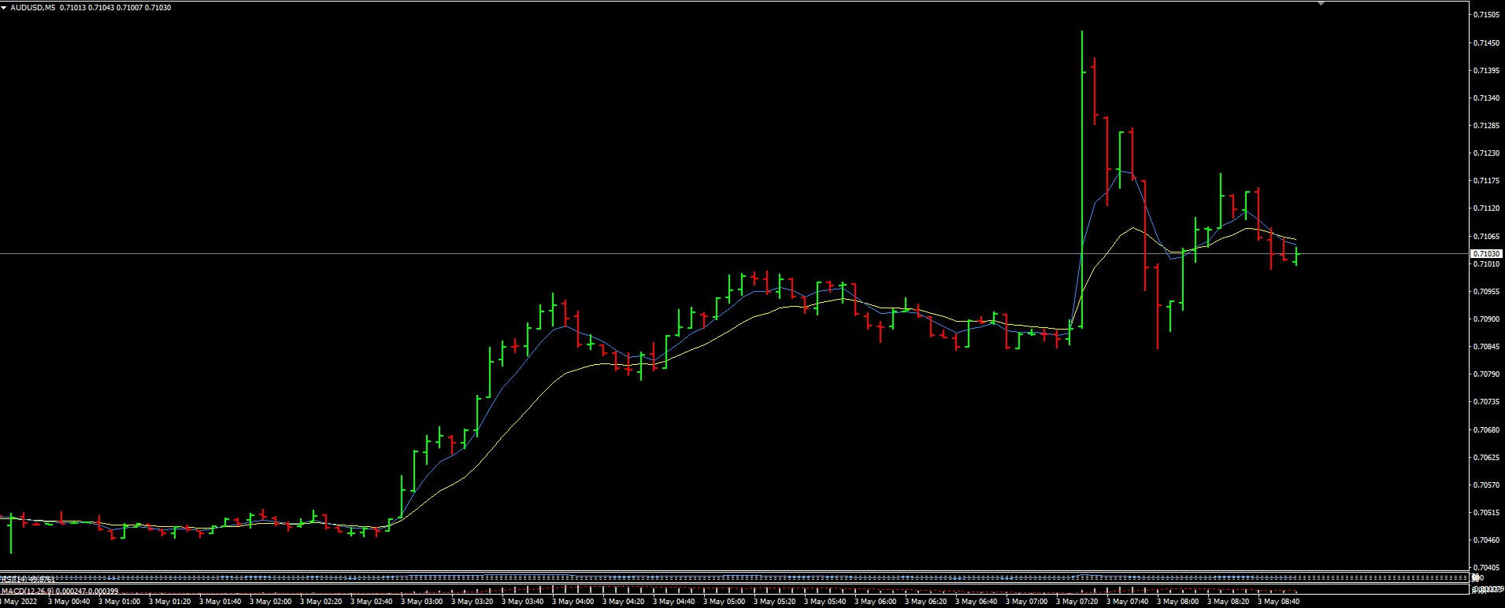Click time axis label 3 May 07:20
This screenshot has width=1505, height=608.
tap(1077, 602)
